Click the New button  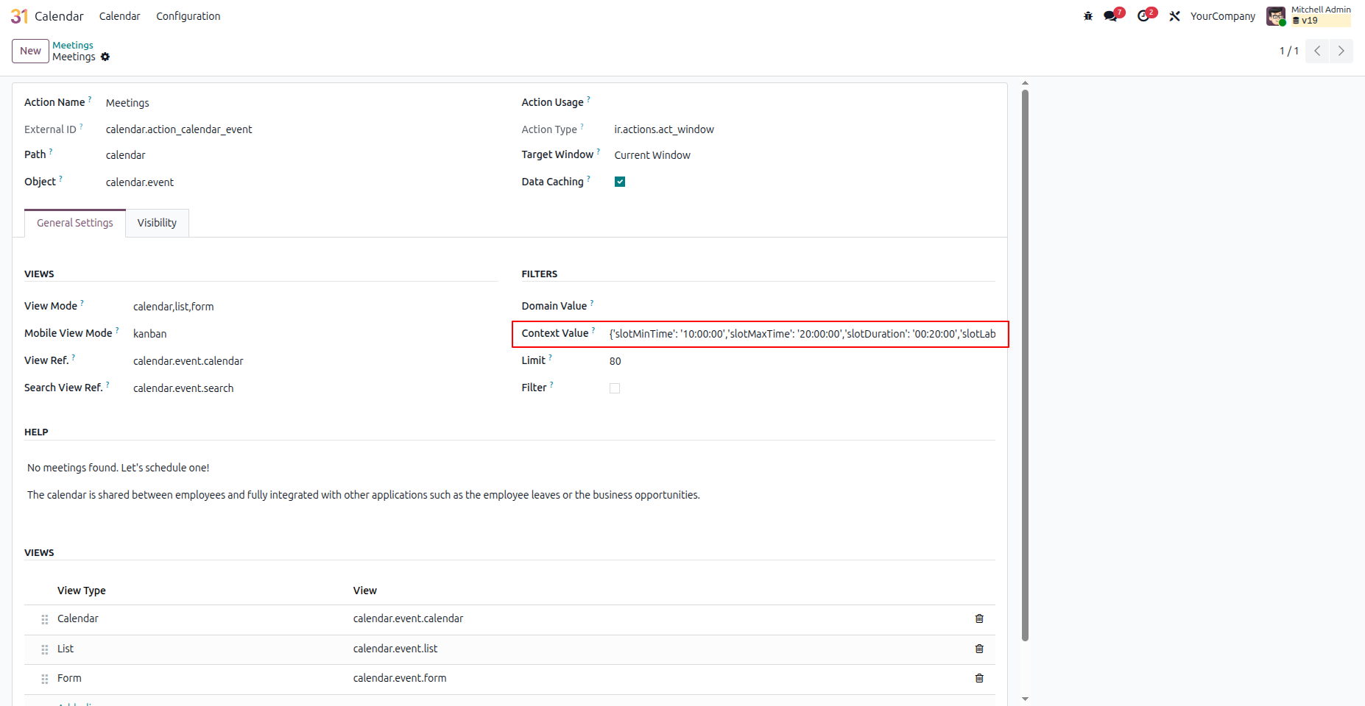30,51
